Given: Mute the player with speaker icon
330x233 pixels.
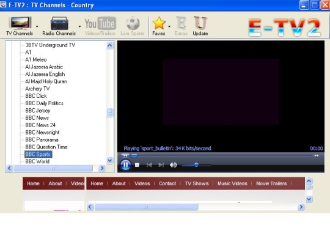Looking at the screenshot, I should click(173, 165).
